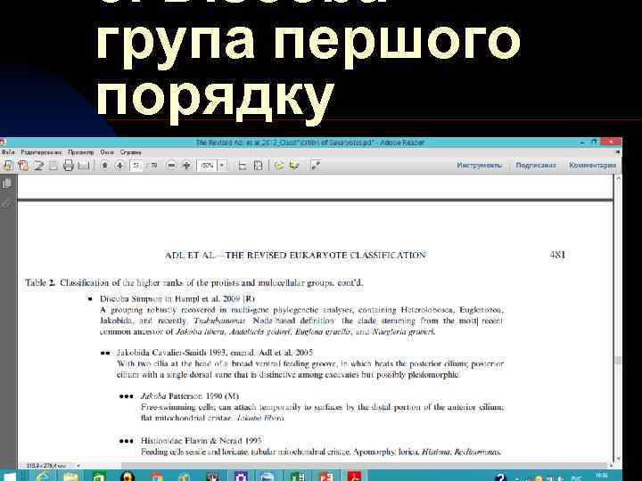Zoom out with the minus button
This screenshot has width=642, height=481.
click(x=171, y=166)
